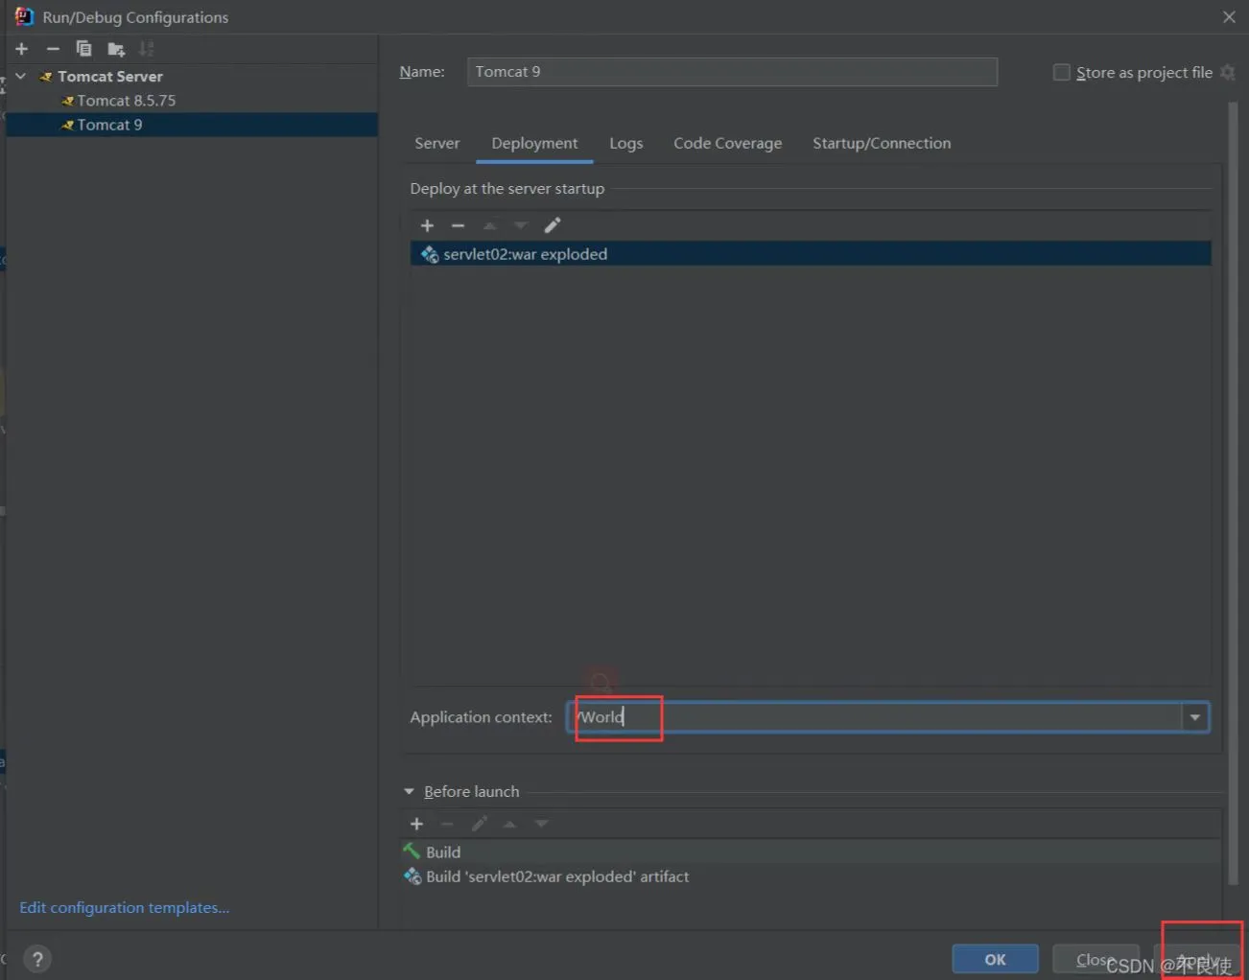
Task: Move configuration into new folder icon
Action: point(116,49)
